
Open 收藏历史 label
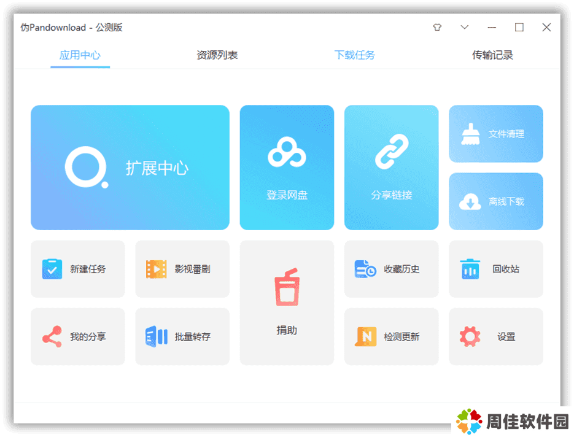401,269
